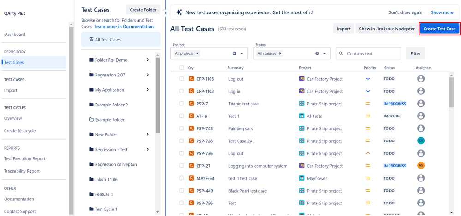The width and height of the screenshot is (461, 216).
Task: Click the CFP-1103 test case type icon
Action: [x=192, y=79]
